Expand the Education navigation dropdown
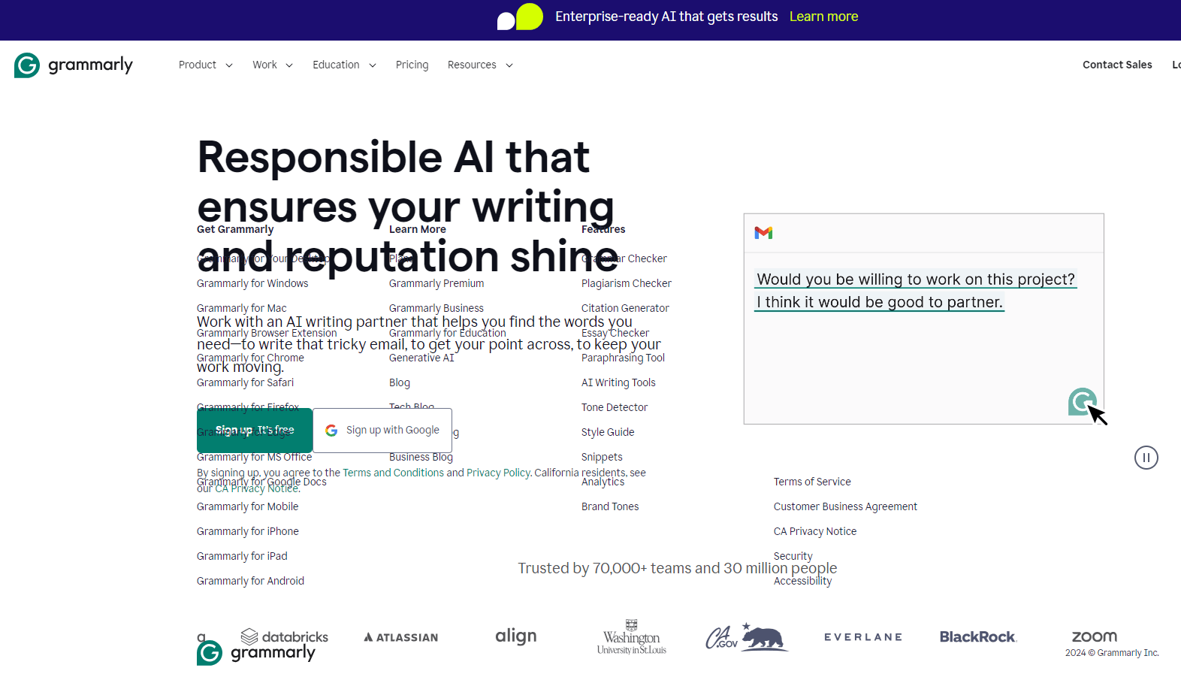This screenshot has height=677, width=1181. [x=343, y=65]
